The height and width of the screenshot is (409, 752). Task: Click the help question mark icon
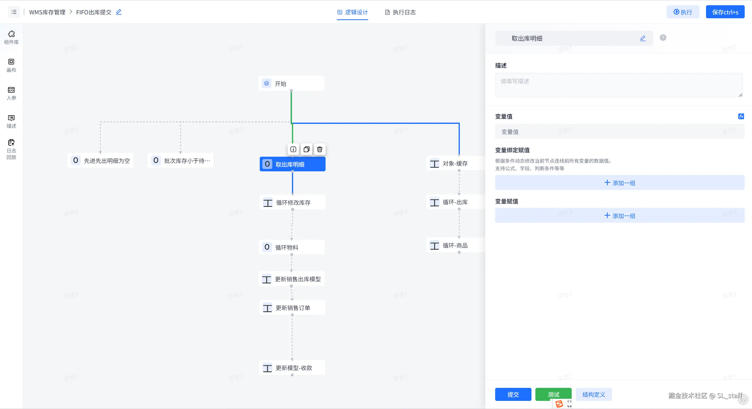click(x=663, y=38)
